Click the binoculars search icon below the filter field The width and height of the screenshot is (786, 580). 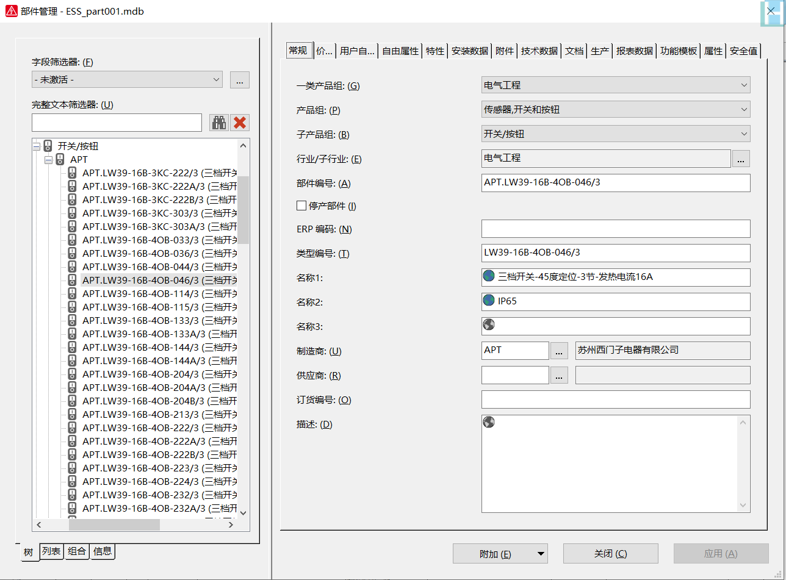click(x=218, y=123)
